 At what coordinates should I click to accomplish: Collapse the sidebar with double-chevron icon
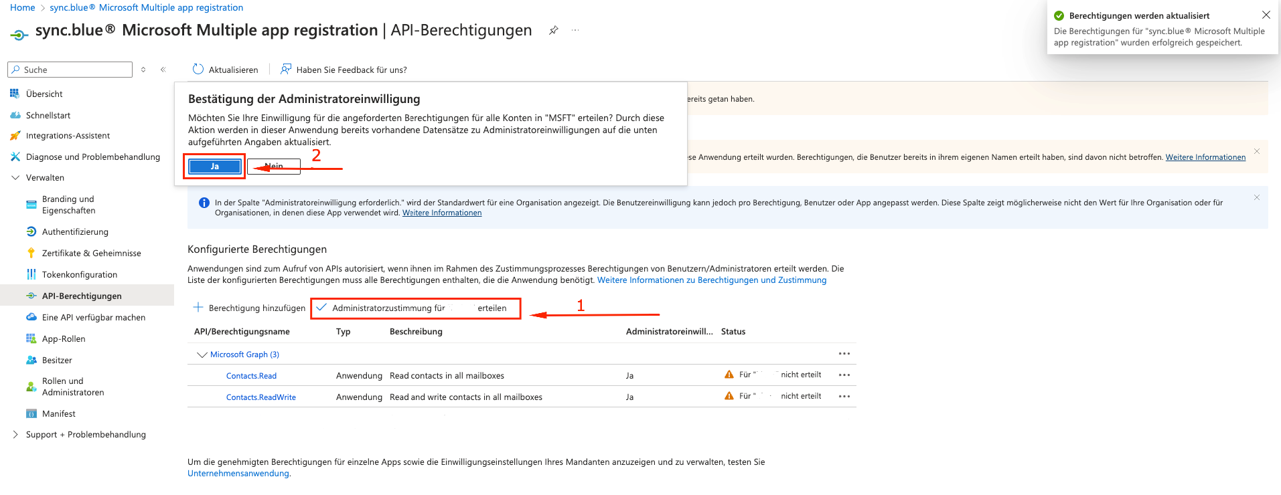point(163,70)
